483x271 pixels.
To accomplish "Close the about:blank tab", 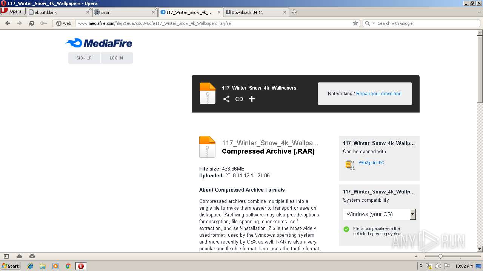I will coord(88,12).
